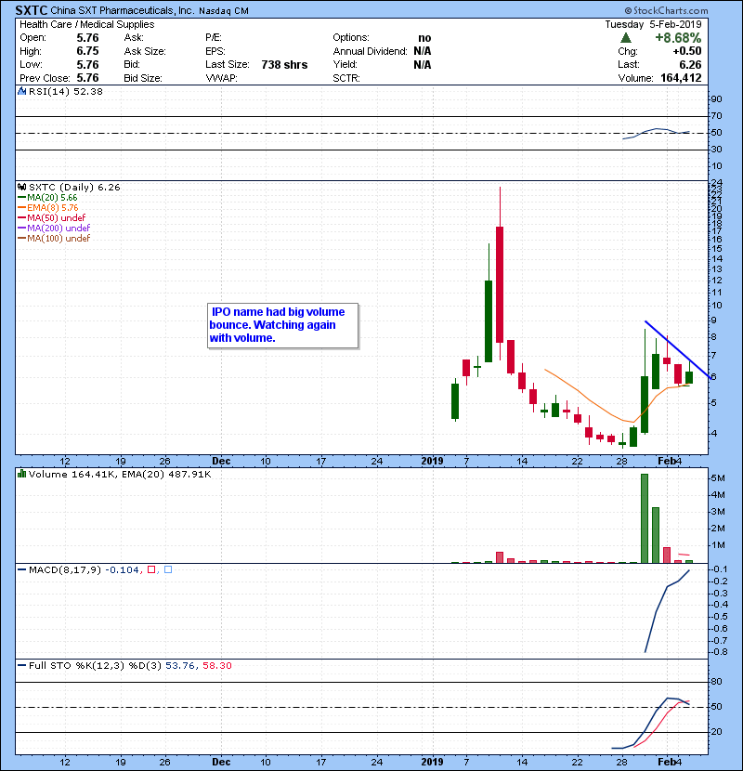Click the RSI indicator icon
The image size is (743, 771).
21,91
